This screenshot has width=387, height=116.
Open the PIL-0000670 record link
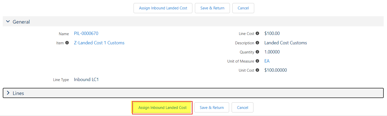coord(86,33)
